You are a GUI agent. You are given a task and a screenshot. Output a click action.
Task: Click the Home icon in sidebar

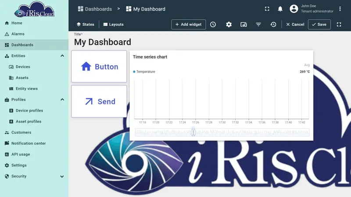(x=7, y=23)
